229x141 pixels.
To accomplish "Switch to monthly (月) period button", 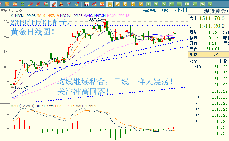I will pos(125,4).
